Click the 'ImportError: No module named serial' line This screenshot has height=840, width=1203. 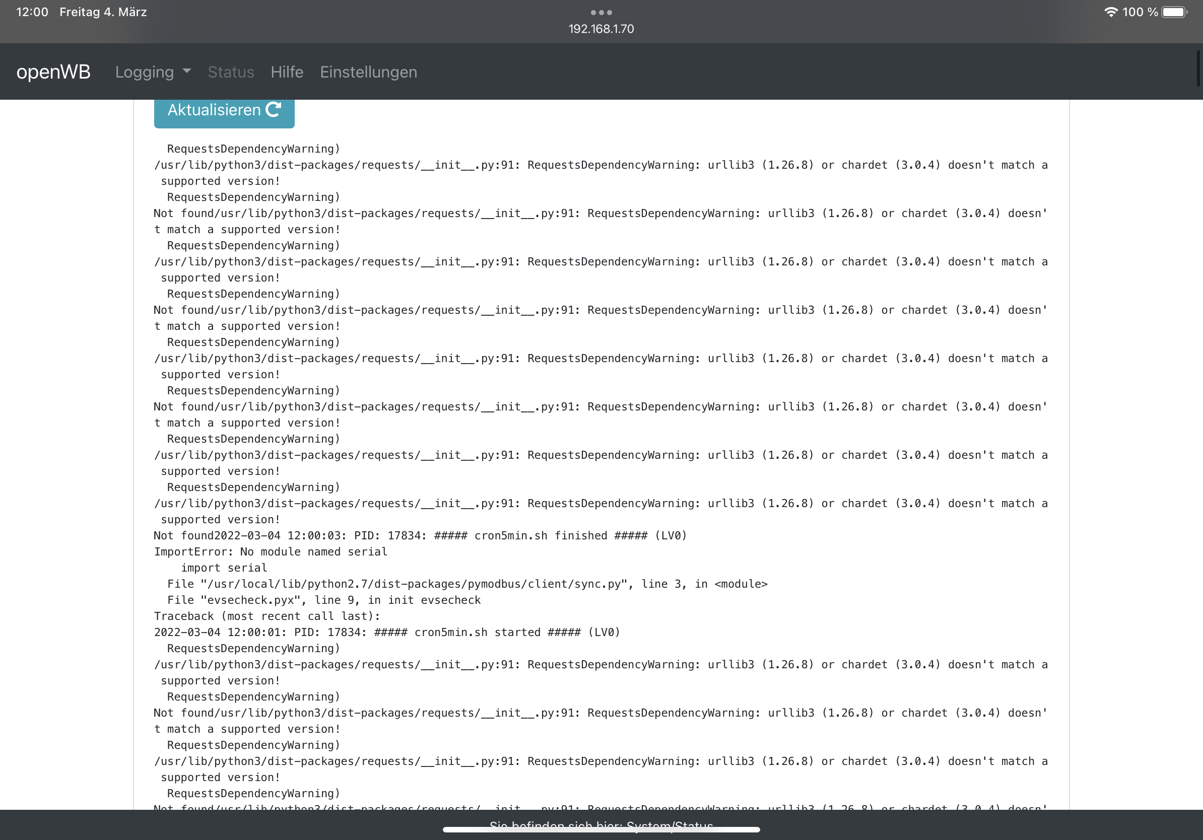pos(271,551)
